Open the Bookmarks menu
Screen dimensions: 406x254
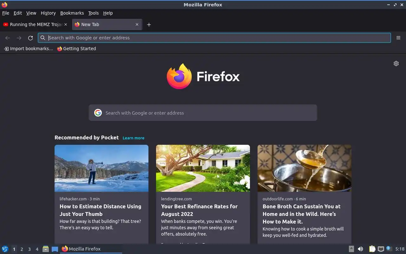tap(72, 13)
